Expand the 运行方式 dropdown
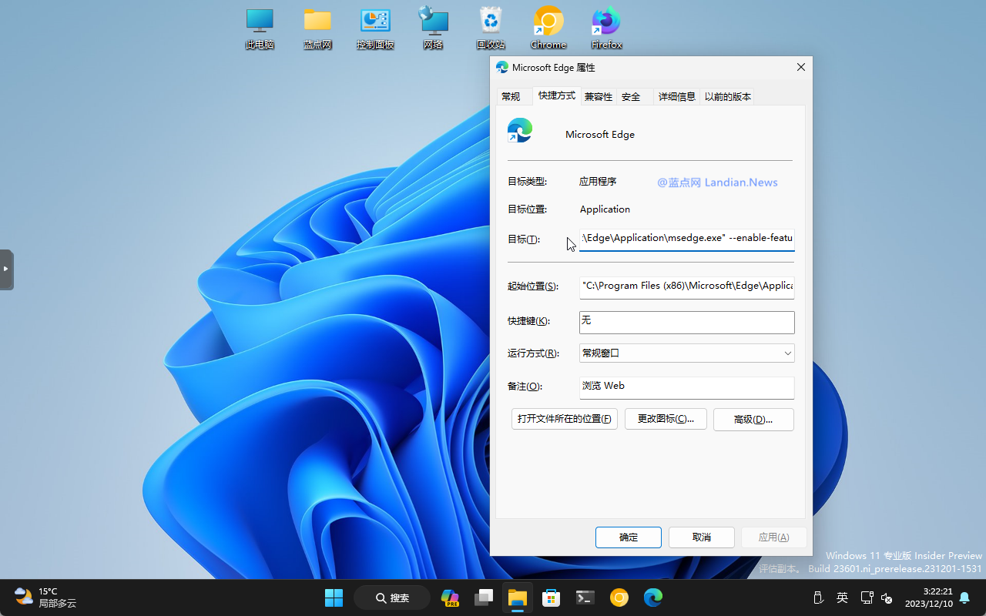The height and width of the screenshot is (616, 986). [x=686, y=353]
